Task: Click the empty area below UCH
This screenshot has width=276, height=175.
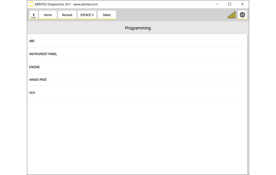Action: coord(137,135)
